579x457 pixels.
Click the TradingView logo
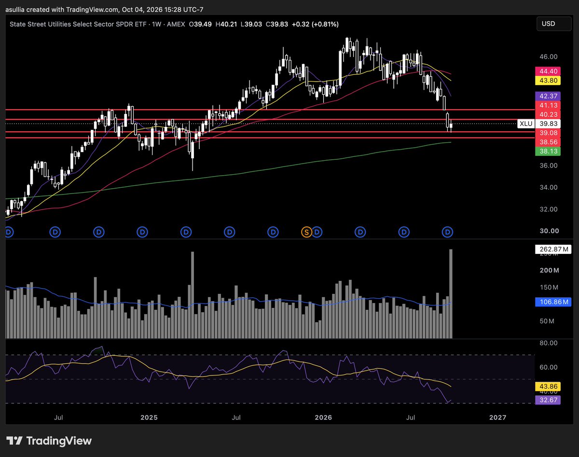coord(49,441)
